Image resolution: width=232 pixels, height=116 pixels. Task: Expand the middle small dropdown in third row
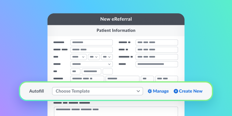click(94, 57)
